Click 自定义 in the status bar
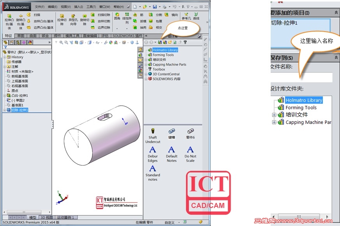The image size is (340, 226). [169, 222]
